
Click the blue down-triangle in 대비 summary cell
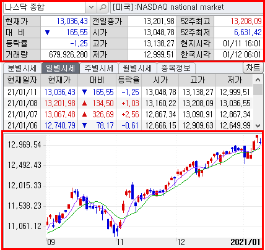tap(48, 33)
